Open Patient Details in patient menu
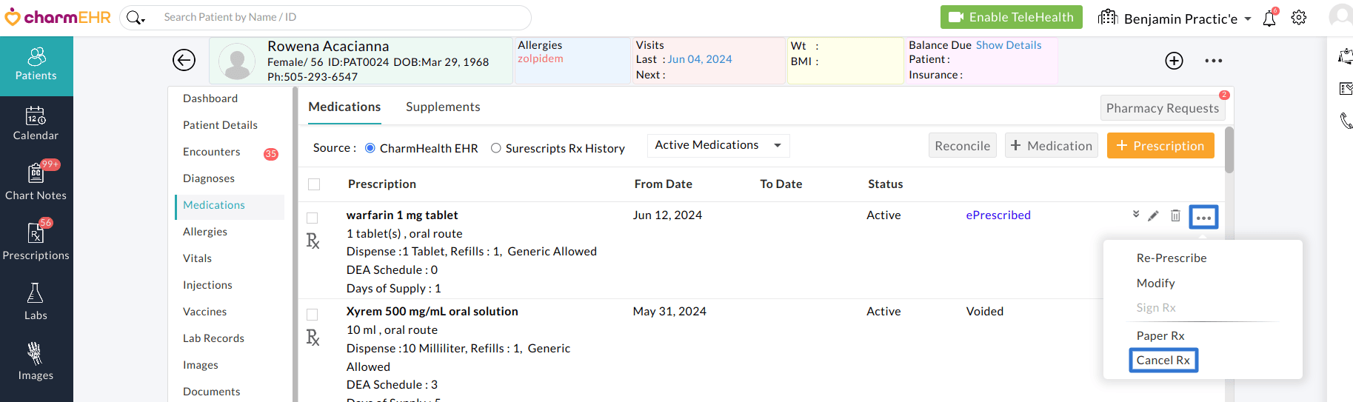Viewport: 1353px width, 402px height. 220,125
